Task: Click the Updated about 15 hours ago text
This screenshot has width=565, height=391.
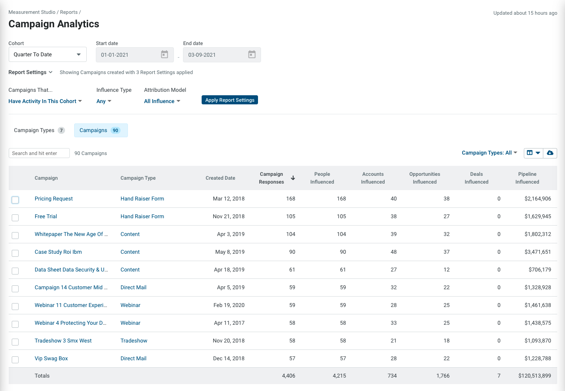Action: pyautogui.click(x=525, y=13)
